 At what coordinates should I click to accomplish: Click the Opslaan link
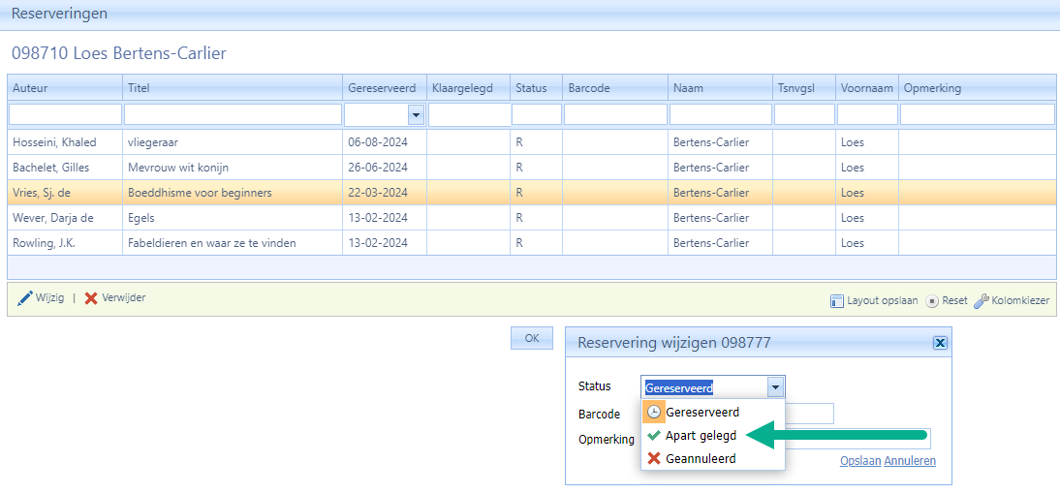point(860,461)
